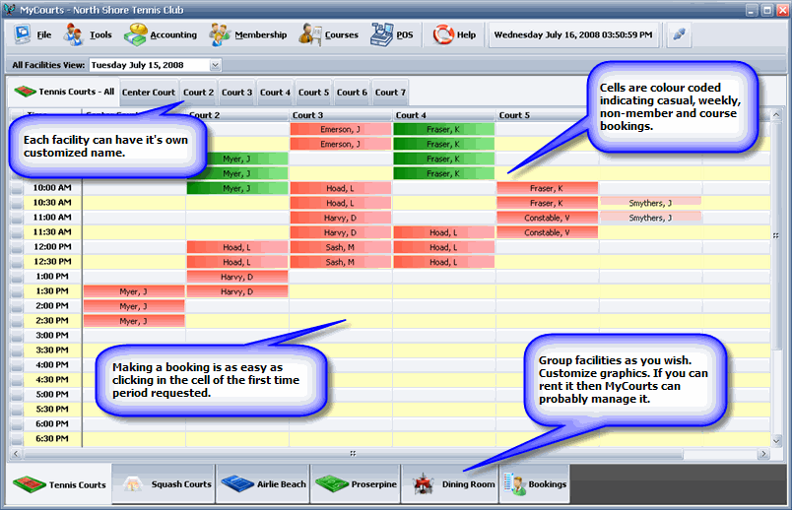This screenshot has width=792, height=510.
Task: Switch to the Court 5 tab
Action: click(313, 92)
